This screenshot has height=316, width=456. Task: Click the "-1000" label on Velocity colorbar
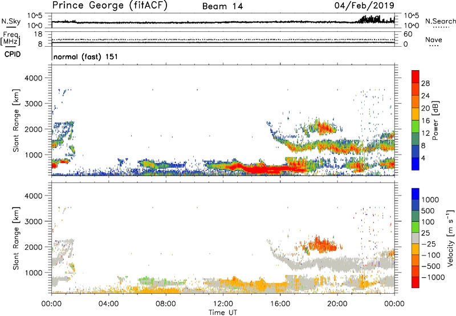[x=433, y=277]
